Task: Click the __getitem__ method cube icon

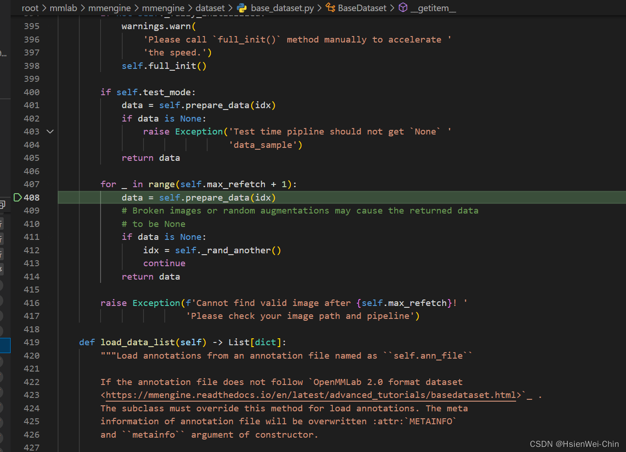Action: [403, 8]
